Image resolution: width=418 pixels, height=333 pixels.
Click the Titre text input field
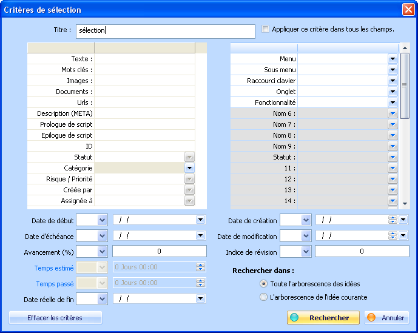tap(166, 32)
